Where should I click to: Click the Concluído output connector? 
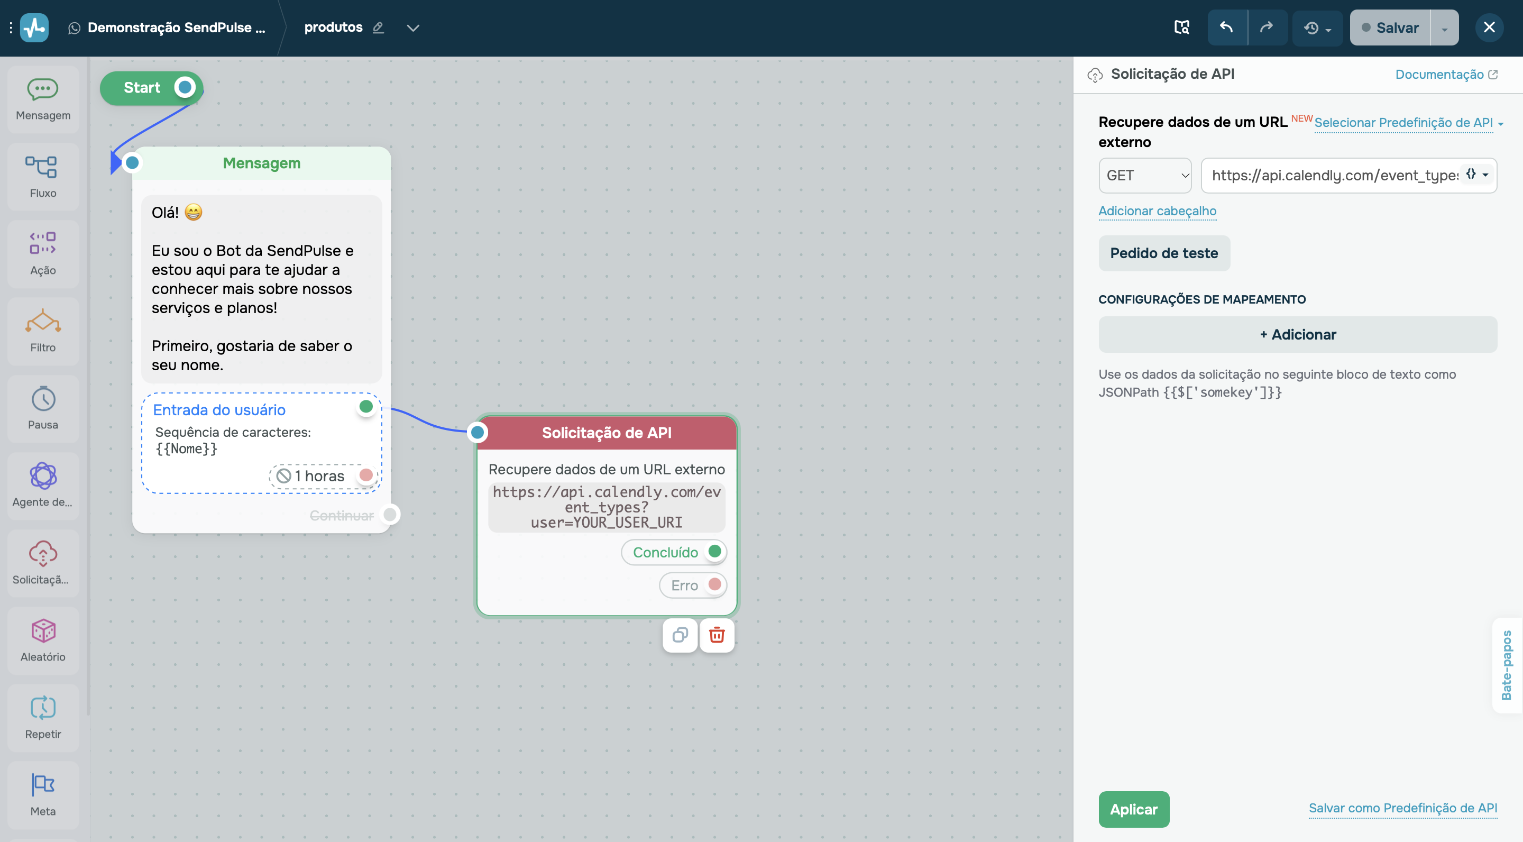point(715,551)
